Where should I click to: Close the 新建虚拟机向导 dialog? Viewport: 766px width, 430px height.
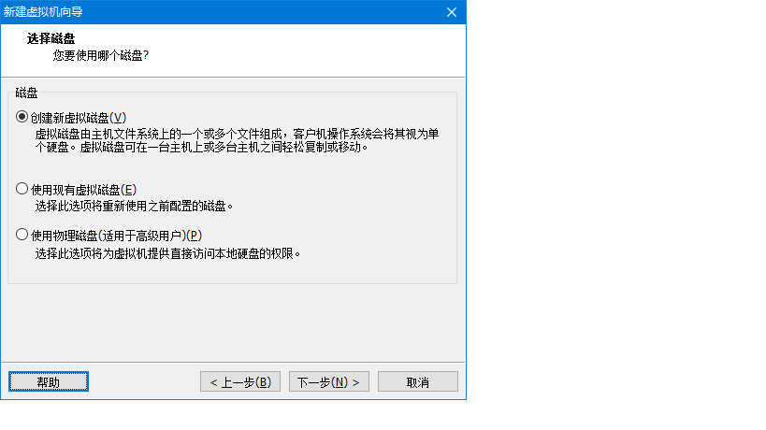click(x=452, y=12)
